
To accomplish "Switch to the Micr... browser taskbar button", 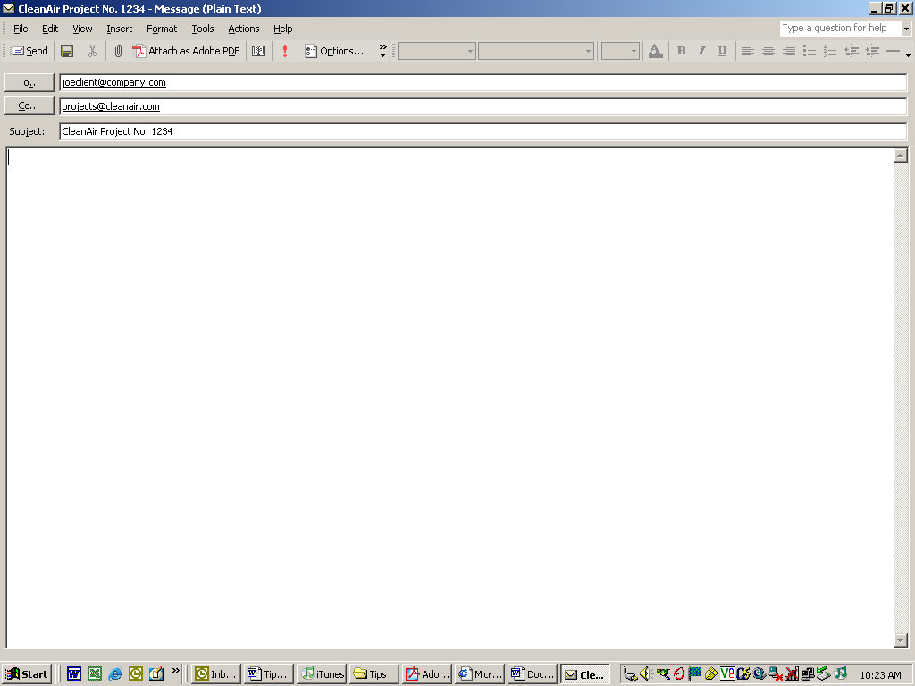I will [x=480, y=674].
